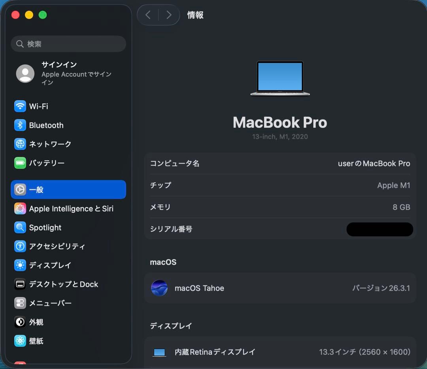Click the forward navigation arrow
This screenshot has width=427, height=369.
coord(169,15)
